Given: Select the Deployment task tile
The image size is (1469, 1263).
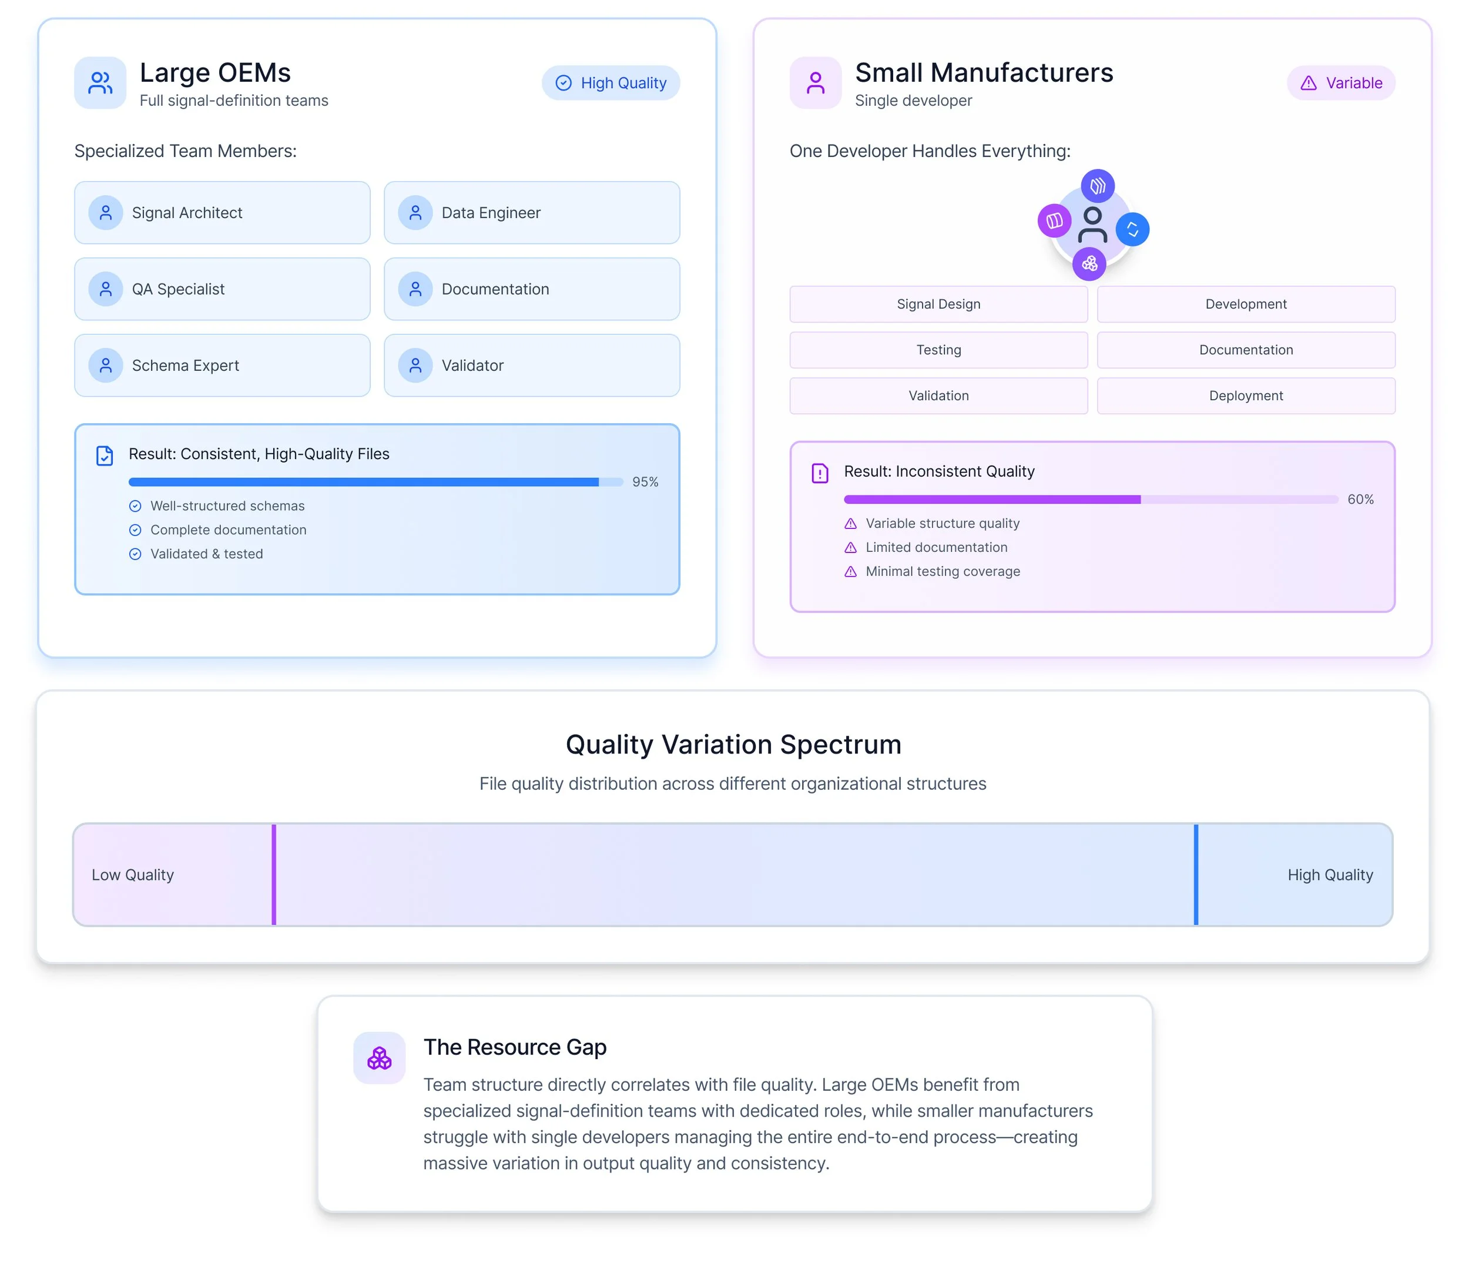Looking at the screenshot, I should 1246,396.
